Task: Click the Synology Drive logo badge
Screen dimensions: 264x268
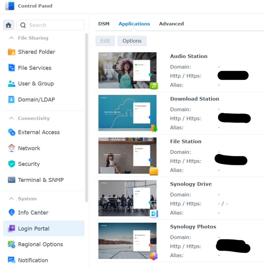Action: (154, 213)
